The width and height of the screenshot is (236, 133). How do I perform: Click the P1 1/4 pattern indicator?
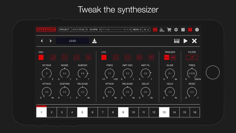tap(106, 30)
